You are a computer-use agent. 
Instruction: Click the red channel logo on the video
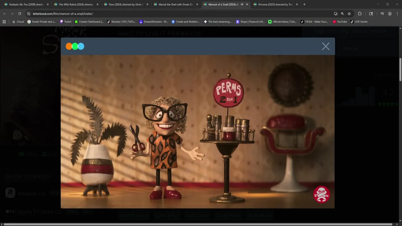tap(322, 194)
